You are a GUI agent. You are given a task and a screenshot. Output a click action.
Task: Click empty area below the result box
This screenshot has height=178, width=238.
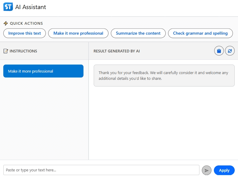coord(164,123)
